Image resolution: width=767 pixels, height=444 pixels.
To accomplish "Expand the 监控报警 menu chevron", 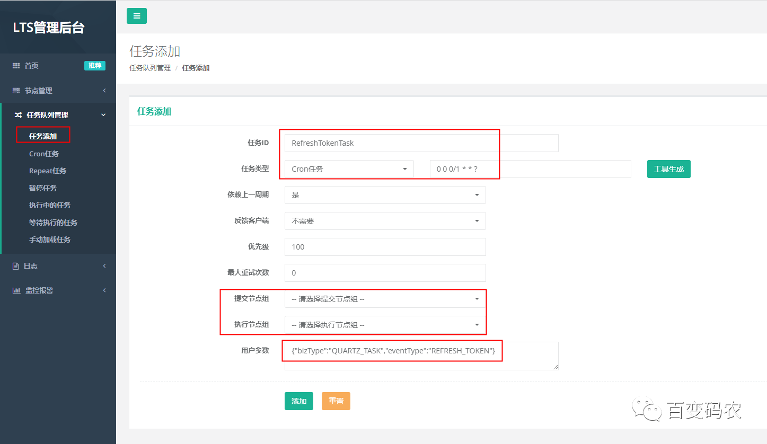I will coord(104,290).
